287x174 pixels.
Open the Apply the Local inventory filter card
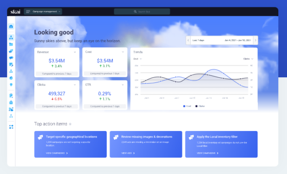(x=221, y=144)
